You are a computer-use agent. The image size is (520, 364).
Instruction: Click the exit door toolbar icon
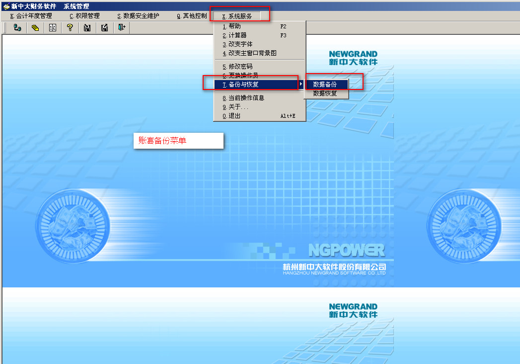[x=122, y=28]
